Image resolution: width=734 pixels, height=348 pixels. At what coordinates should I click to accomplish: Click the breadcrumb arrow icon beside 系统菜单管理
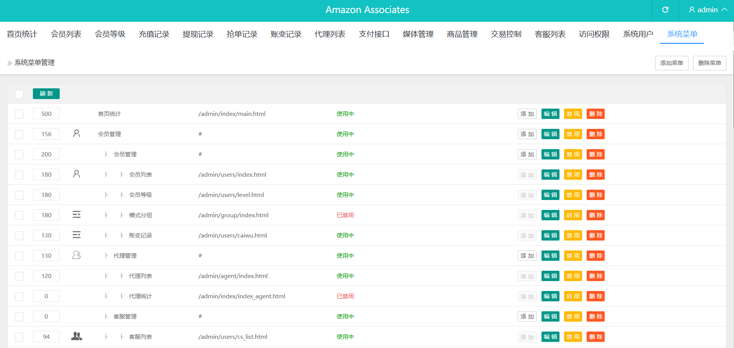pos(10,63)
